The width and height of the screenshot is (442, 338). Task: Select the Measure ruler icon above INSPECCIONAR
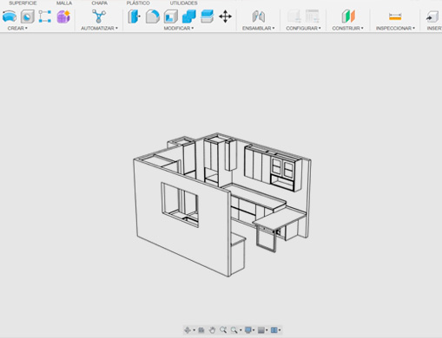click(x=395, y=16)
